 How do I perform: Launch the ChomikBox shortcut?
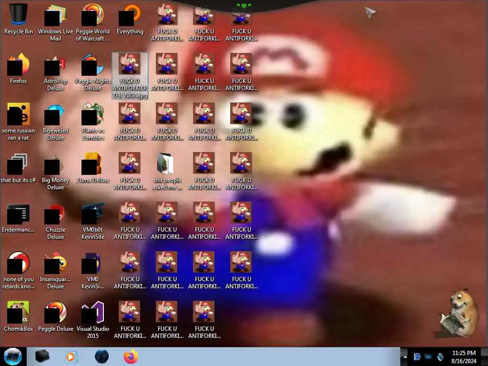19,316
